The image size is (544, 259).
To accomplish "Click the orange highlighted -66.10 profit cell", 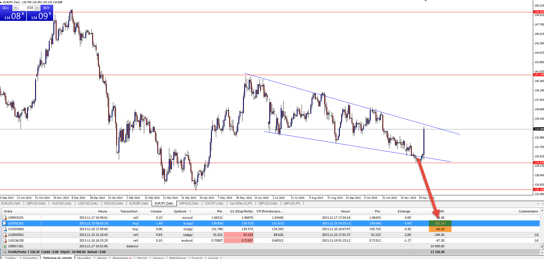I will pos(440,229).
